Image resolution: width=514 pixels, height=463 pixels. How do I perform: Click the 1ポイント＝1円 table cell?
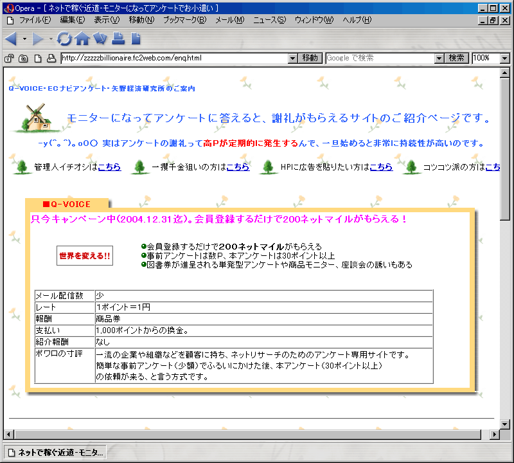pyautogui.click(x=264, y=307)
